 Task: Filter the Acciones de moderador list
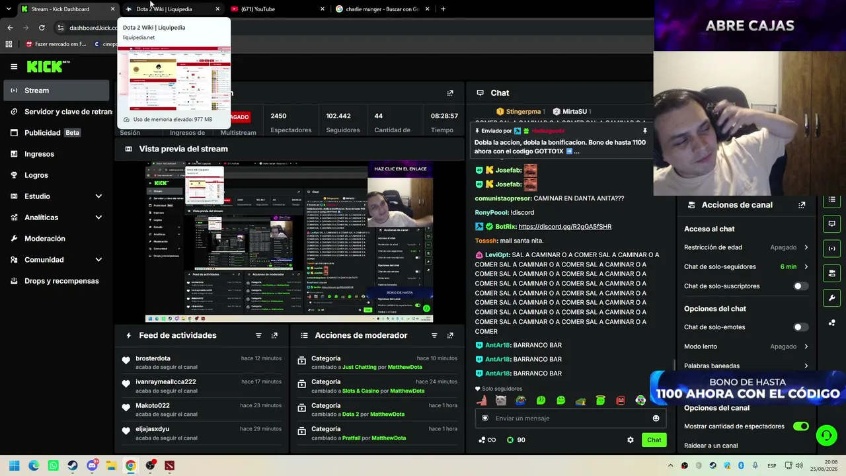pyautogui.click(x=434, y=335)
